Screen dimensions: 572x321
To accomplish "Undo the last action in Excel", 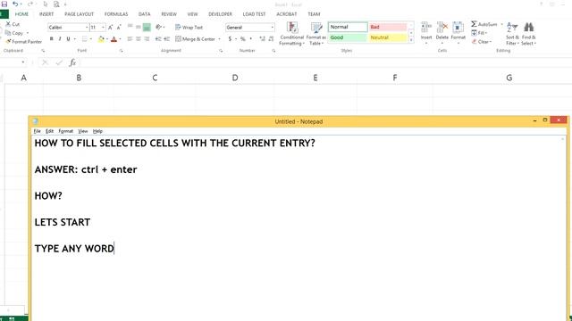I will tap(15, 4).
